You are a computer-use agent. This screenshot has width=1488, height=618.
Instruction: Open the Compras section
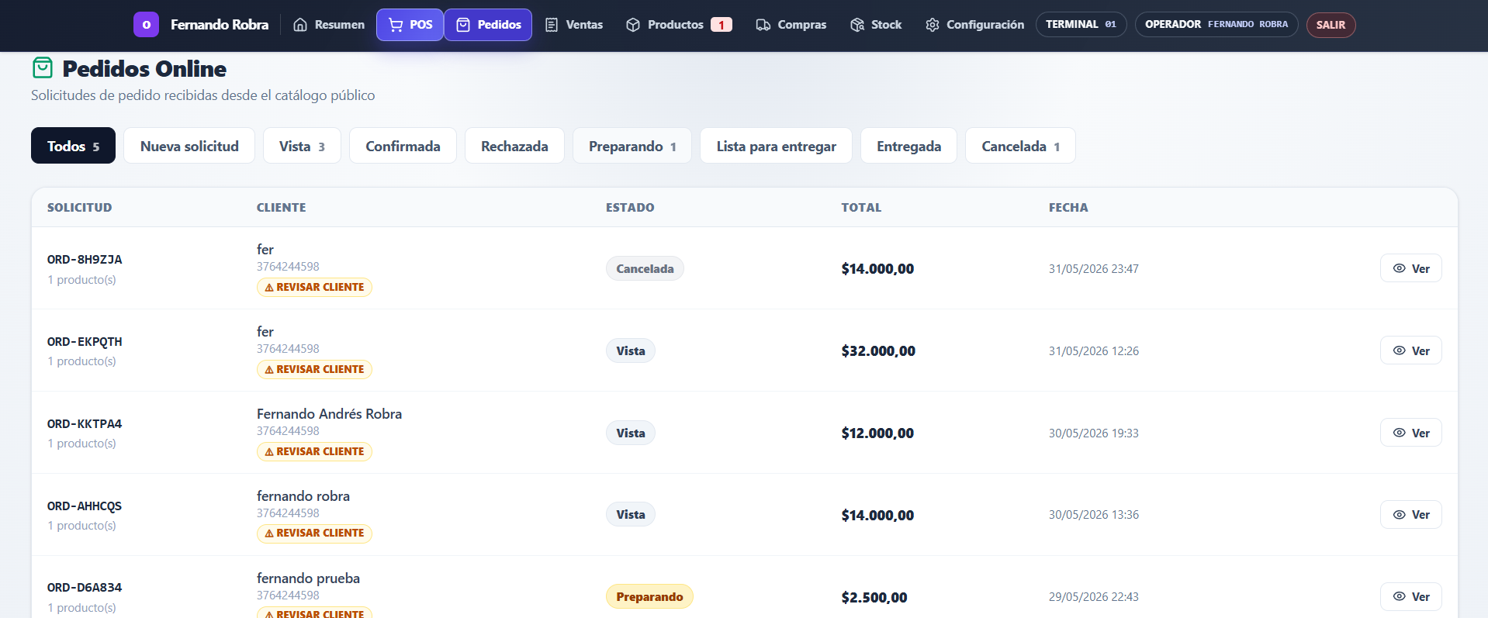tap(791, 25)
